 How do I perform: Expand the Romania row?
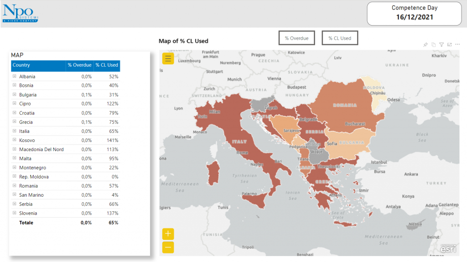tap(15, 186)
